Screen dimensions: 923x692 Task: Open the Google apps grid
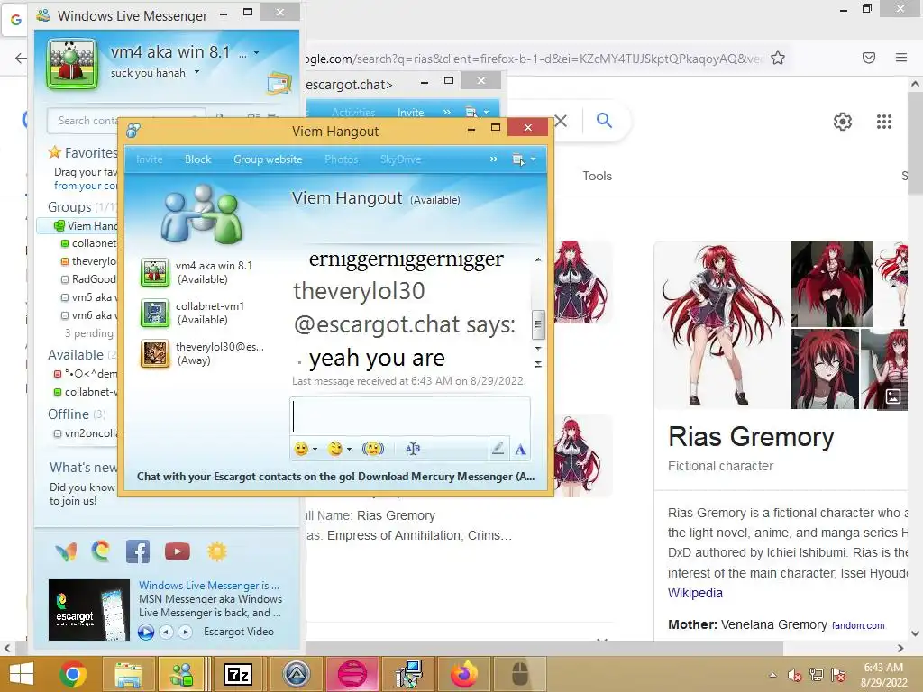(x=884, y=122)
